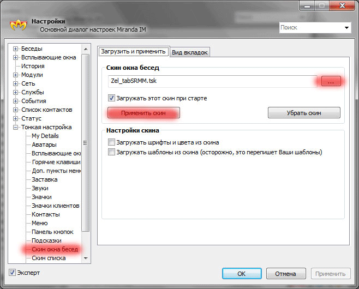Screen dimensions: 359x289
Task: Select 'Меню' tree item
Action: click(x=40, y=223)
